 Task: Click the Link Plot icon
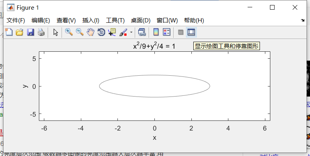point(142,32)
